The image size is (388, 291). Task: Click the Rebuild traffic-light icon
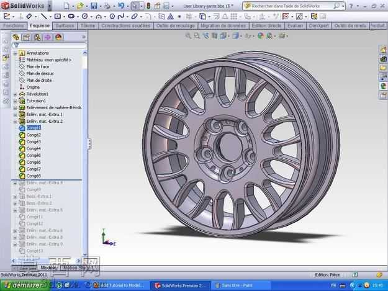point(148,6)
